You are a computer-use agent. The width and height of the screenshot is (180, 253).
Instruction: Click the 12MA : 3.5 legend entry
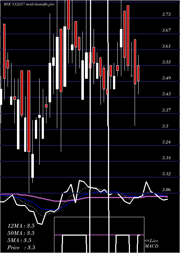pyautogui.click(x=21, y=226)
